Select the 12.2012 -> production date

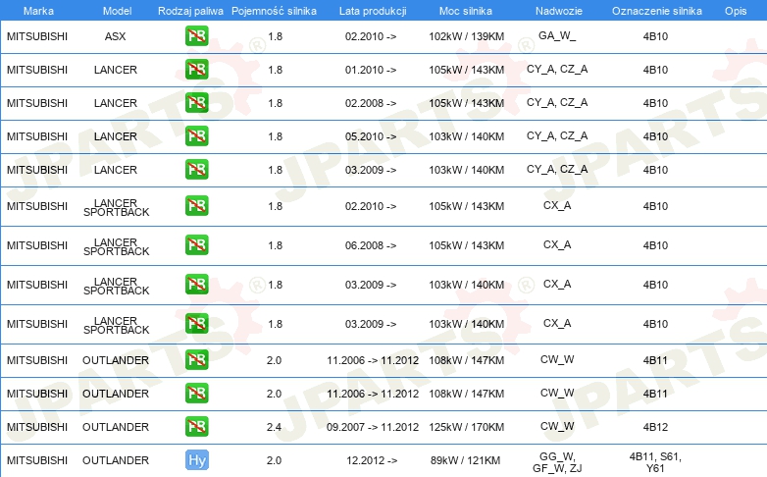(x=372, y=460)
